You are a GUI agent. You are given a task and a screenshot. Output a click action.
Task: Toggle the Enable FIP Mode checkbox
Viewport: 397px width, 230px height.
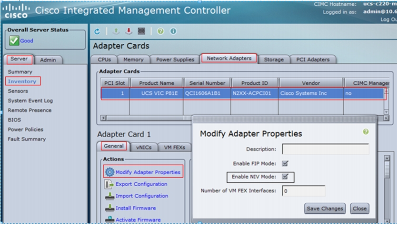coord(285,163)
